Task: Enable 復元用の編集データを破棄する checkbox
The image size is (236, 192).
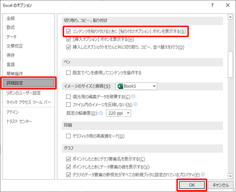Action: click(68, 96)
